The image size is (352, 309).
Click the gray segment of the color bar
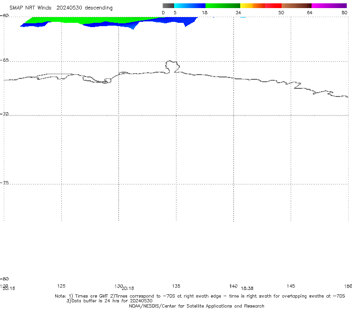(x=168, y=6)
